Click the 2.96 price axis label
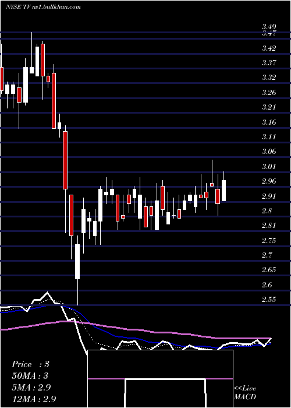The height and width of the screenshot is (408, 291). coord(269,181)
